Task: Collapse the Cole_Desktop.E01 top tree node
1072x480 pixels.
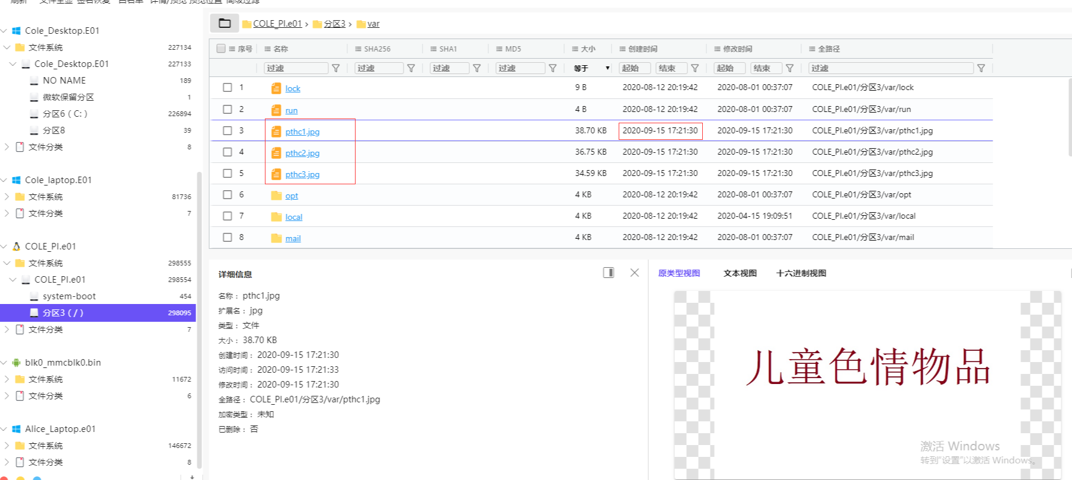Action: (x=4, y=30)
